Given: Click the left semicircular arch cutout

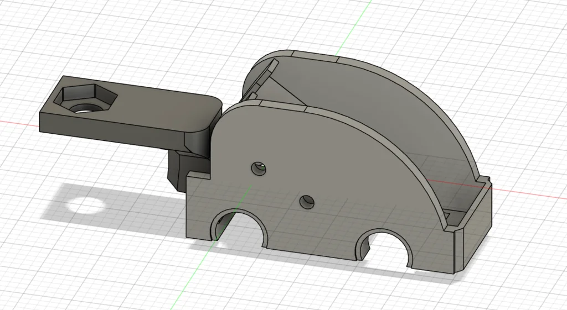Looking at the screenshot, I should point(239,227).
